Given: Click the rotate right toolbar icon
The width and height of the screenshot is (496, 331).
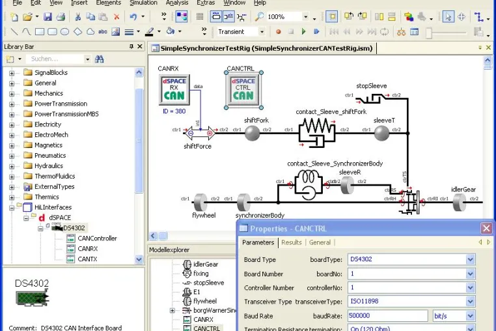Looking at the screenshot, I should [362, 16].
